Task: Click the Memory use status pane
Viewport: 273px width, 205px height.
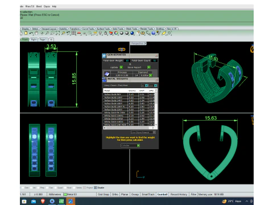Action: pos(211,194)
